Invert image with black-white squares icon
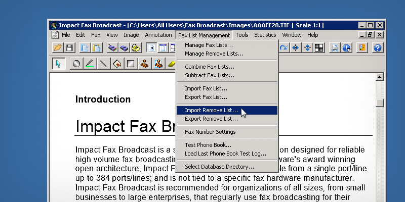 pyautogui.click(x=319, y=48)
